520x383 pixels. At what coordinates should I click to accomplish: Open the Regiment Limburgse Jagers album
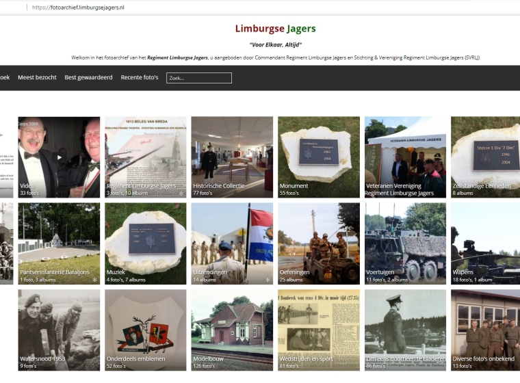(x=146, y=157)
